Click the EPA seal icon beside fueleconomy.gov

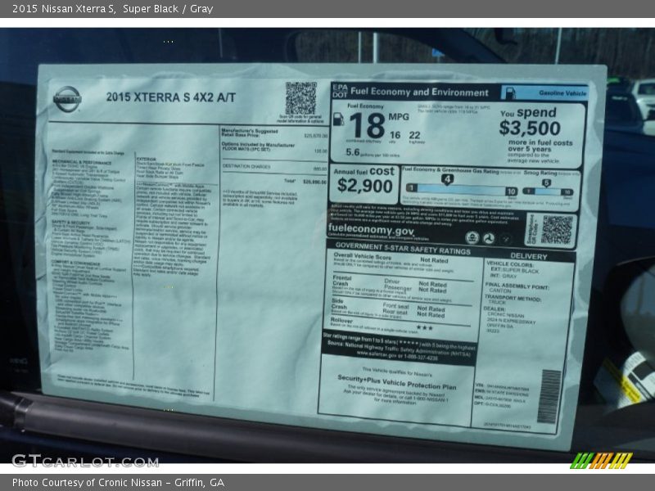point(472,238)
